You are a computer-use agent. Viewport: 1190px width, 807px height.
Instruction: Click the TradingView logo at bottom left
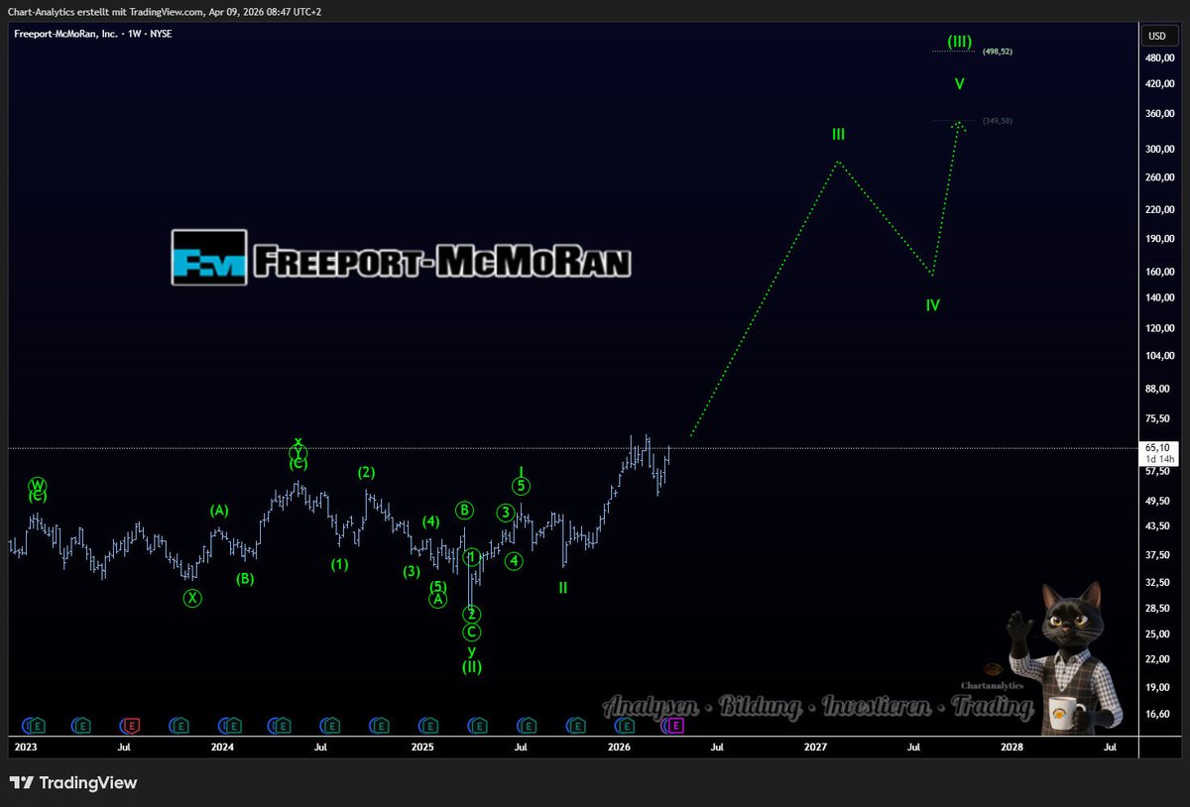[x=73, y=783]
